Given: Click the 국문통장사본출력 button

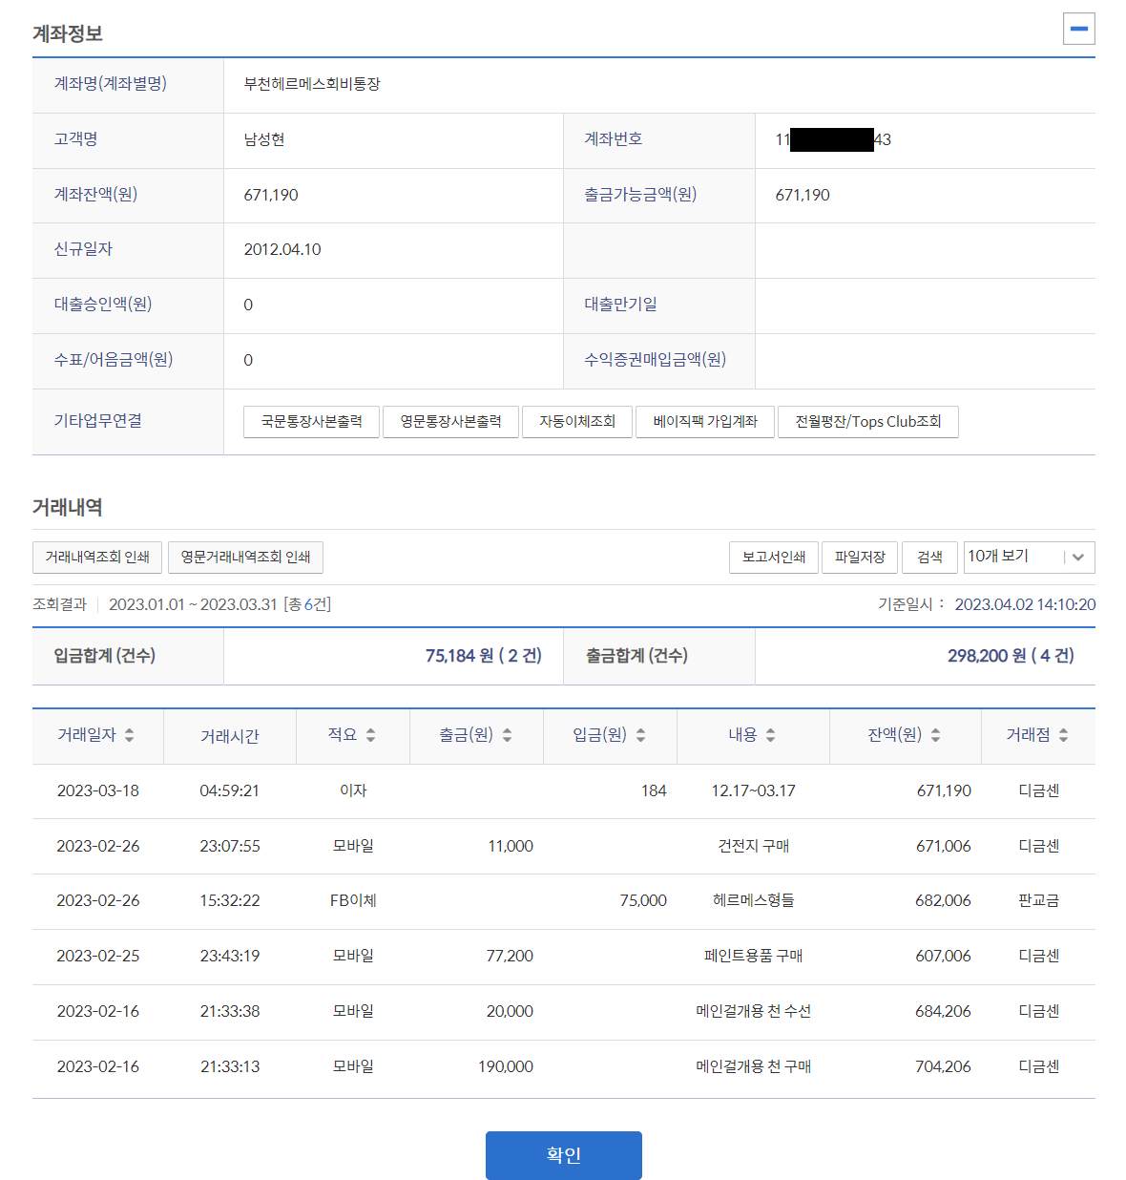Looking at the screenshot, I should pos(311,421).
